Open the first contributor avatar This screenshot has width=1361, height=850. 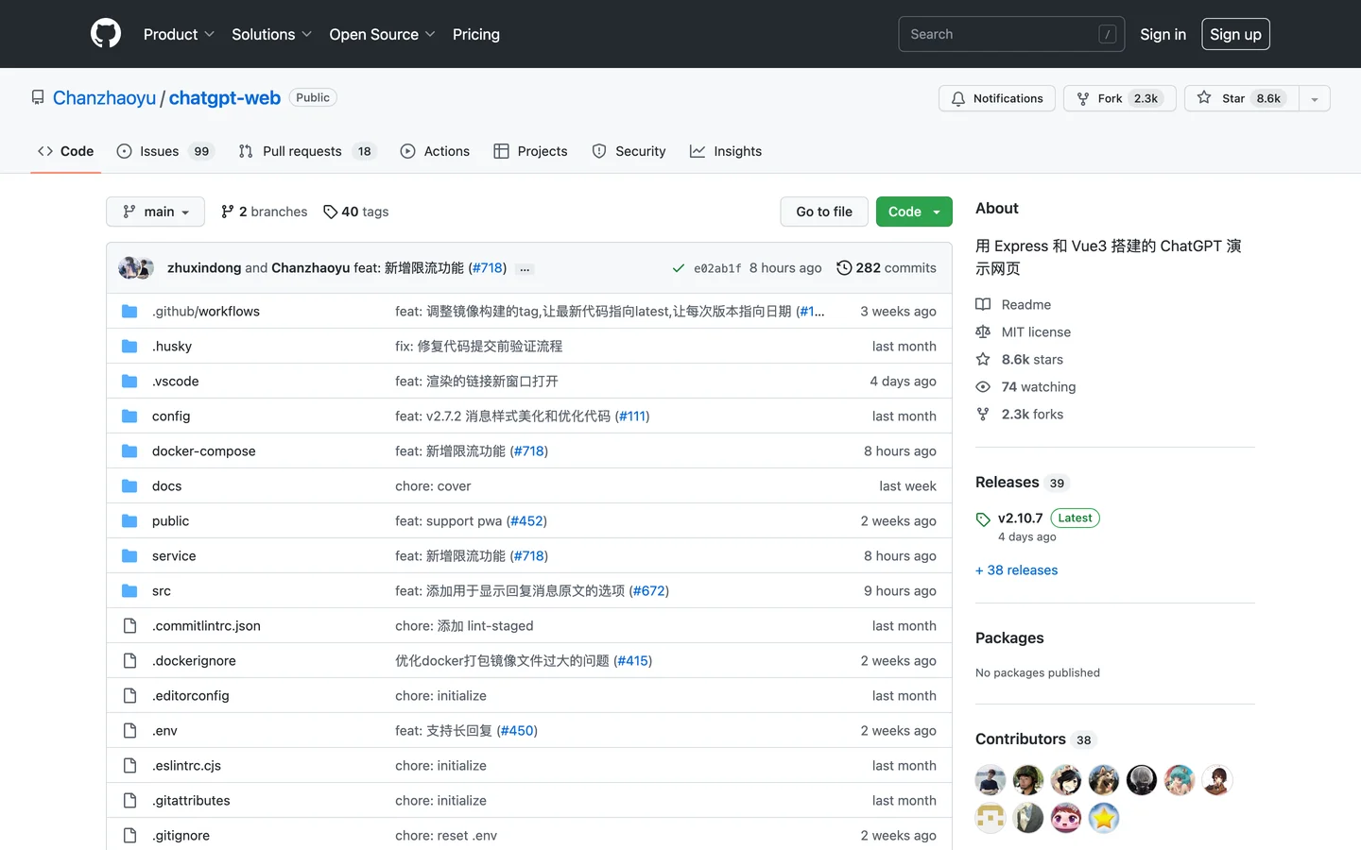(991, 780)
